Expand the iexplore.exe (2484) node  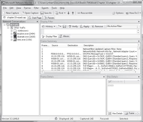pos(11,34)
